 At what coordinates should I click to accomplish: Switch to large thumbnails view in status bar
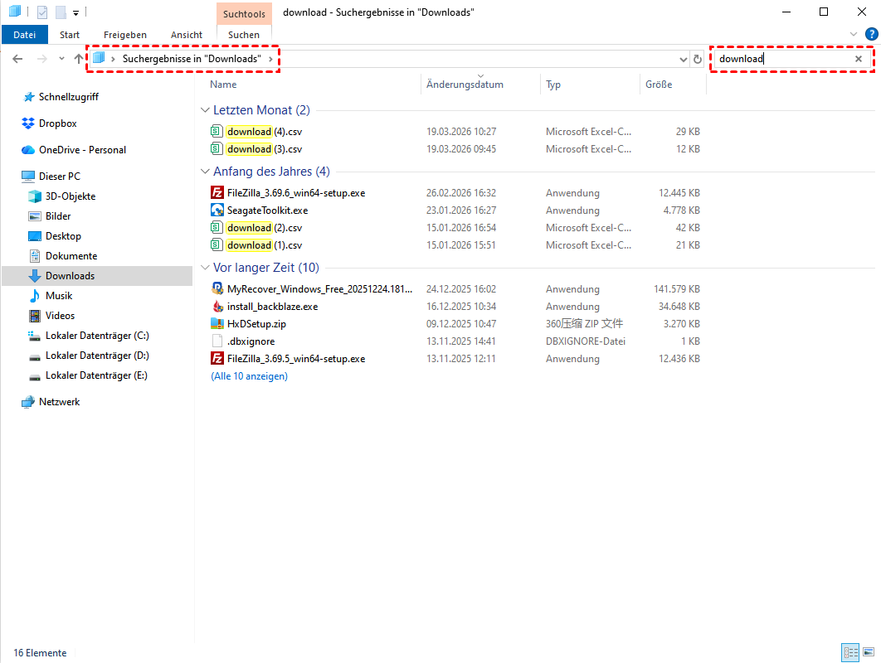(x=868, y=652)
